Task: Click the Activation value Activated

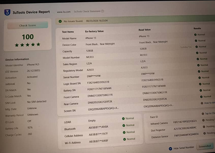Action: tap(32, 77)
